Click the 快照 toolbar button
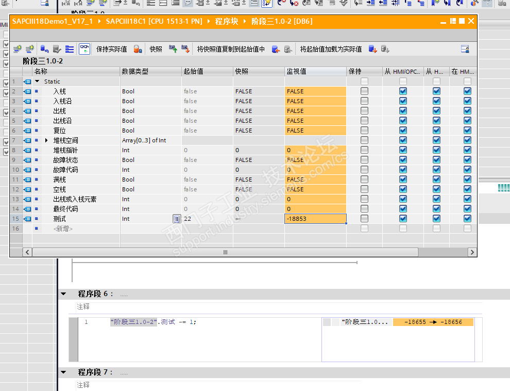This screenshot has width=510, height=391. [156, 49]
